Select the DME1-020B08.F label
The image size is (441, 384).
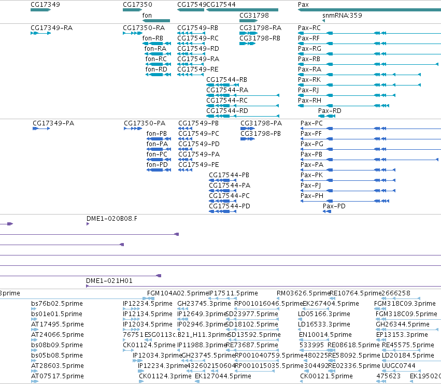pyautogui.click(x=112, y=219)
